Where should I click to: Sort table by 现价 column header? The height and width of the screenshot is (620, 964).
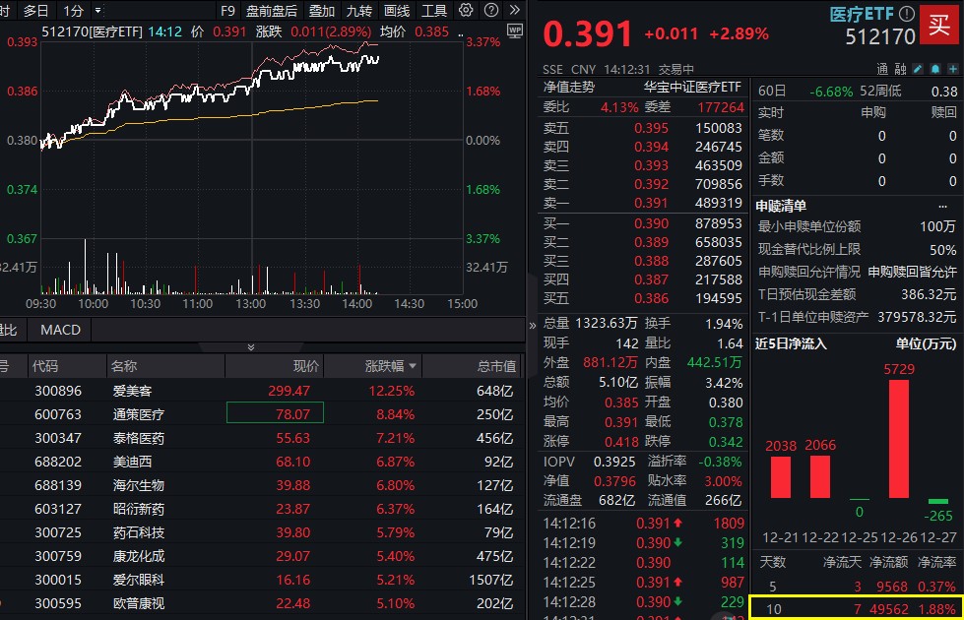pos(305,366)
